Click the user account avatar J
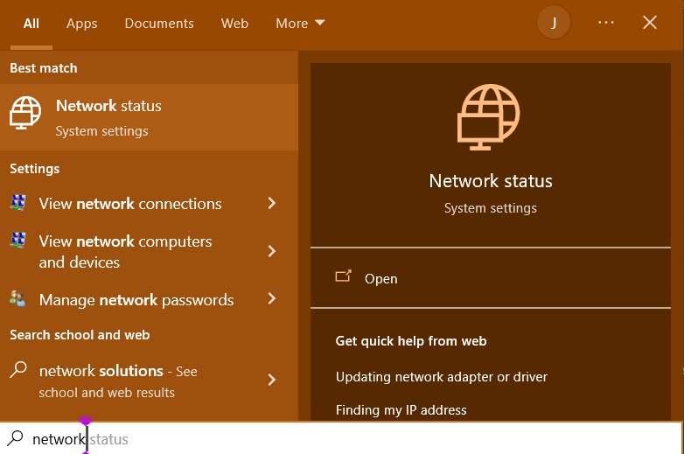 (554, 23)
